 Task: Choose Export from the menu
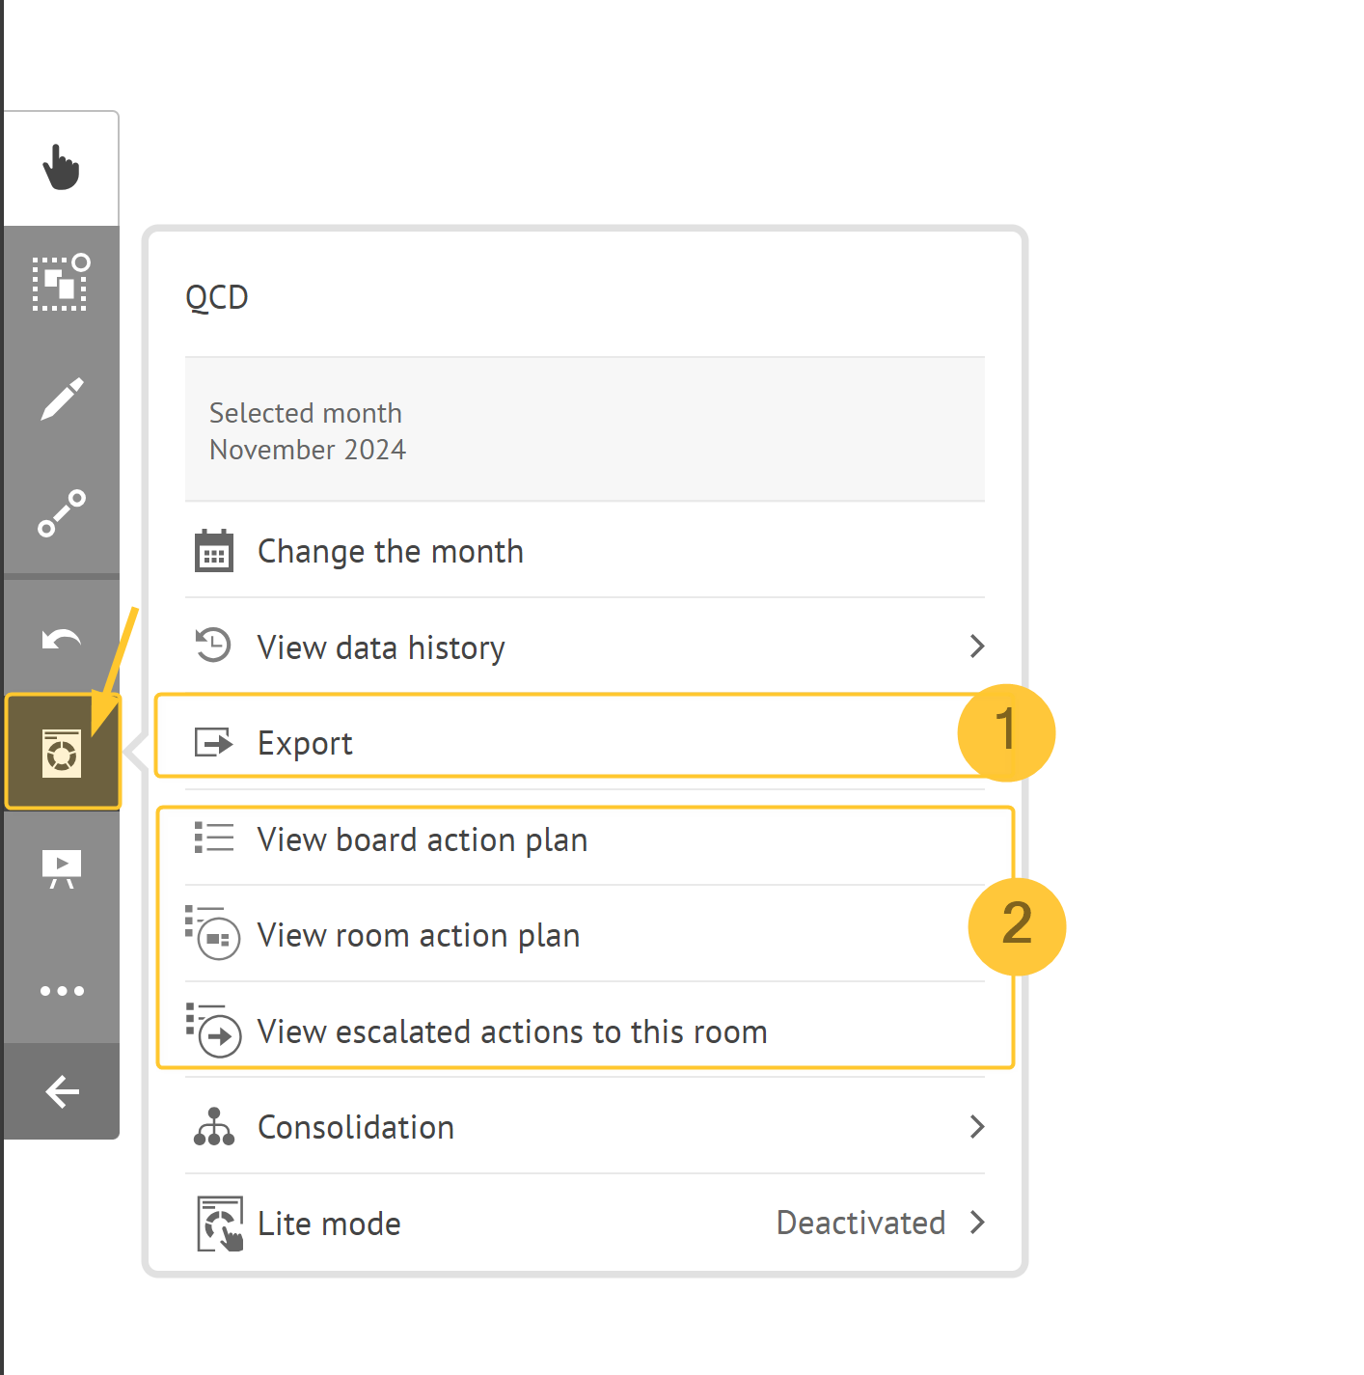point(585,743)
